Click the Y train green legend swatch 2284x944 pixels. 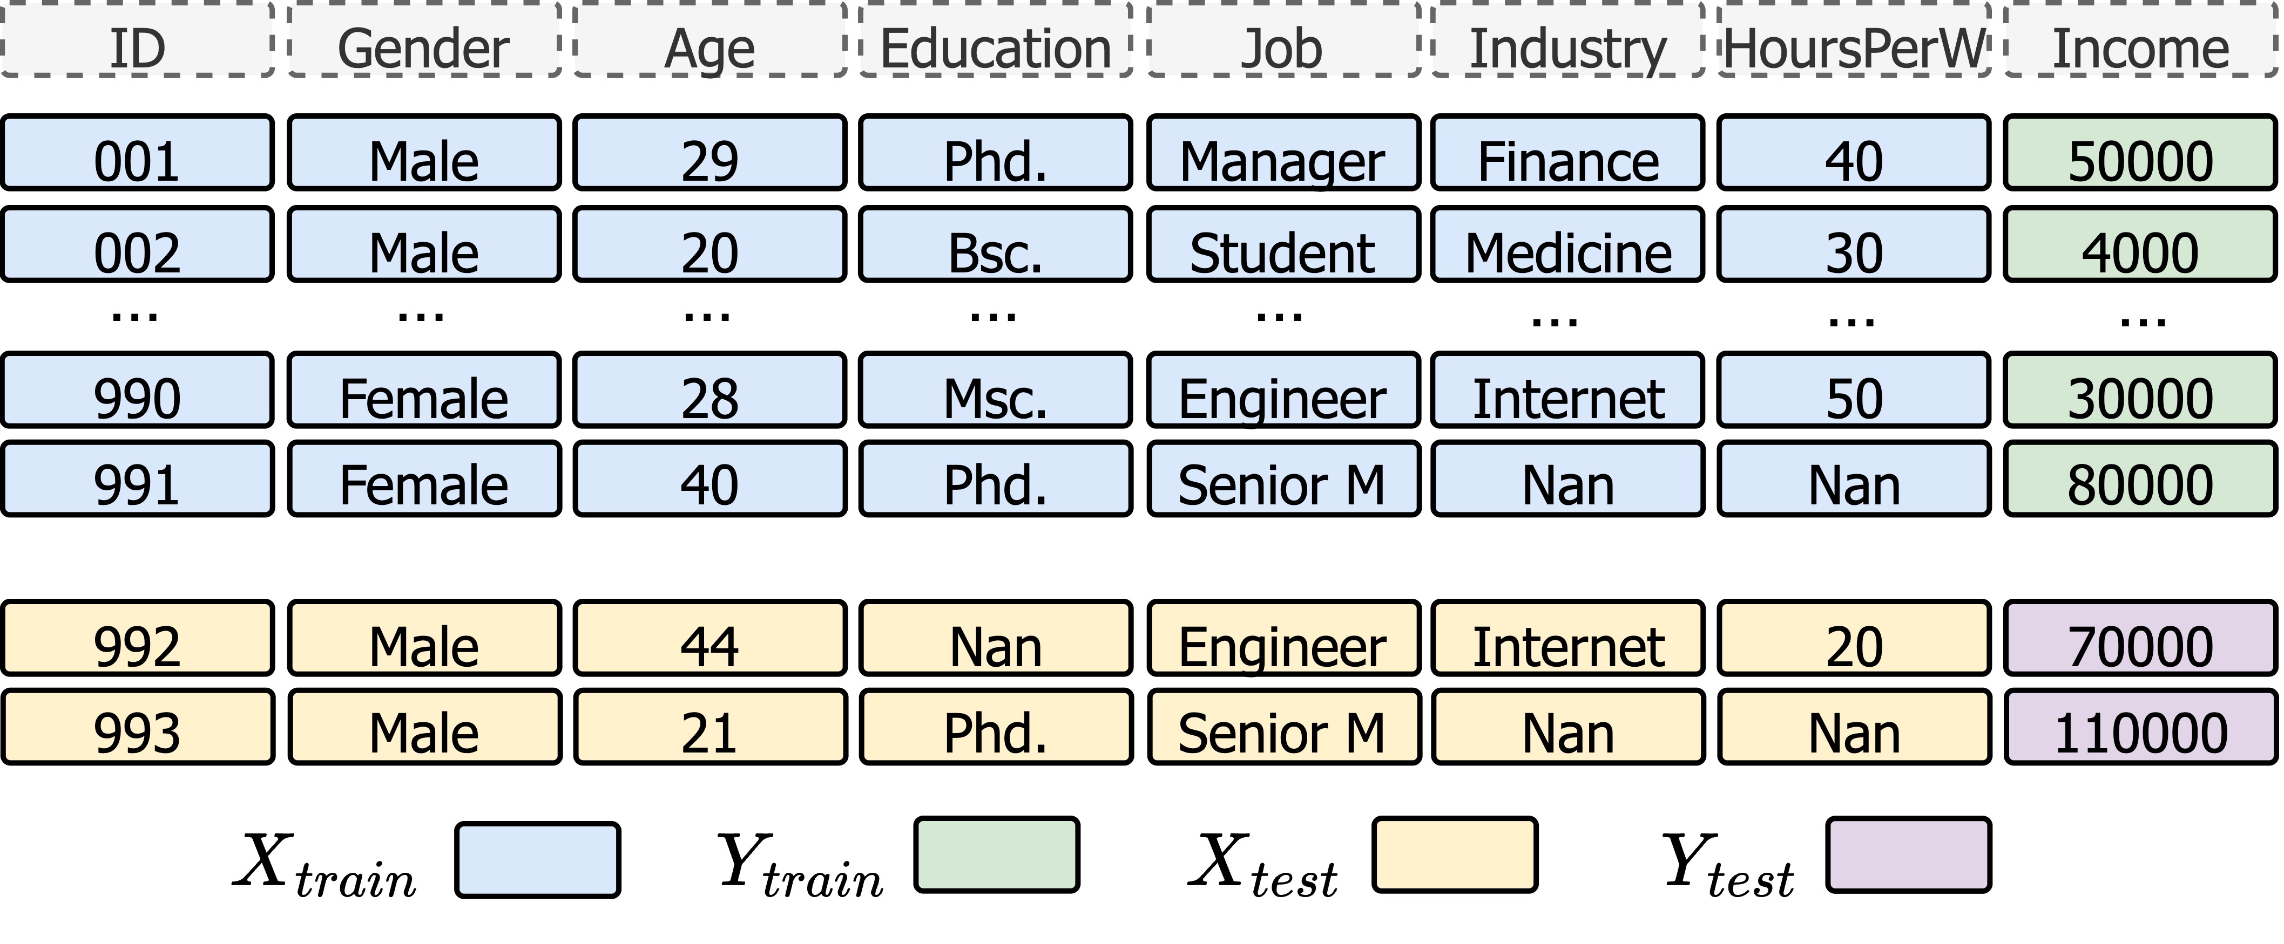[997, 854]
